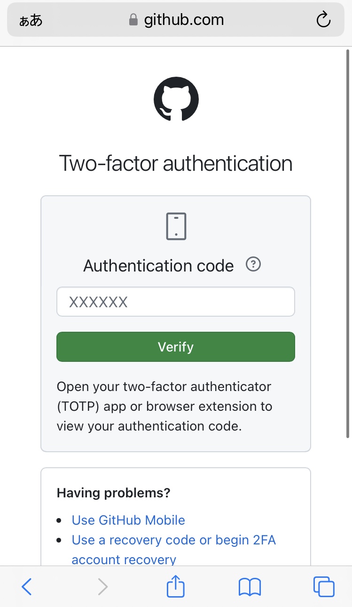Viewport: 352px width, 607px height.
Task: Tap the smartphone icon above Authentication code
Action: pyautogui.click(x=176, y=226)
